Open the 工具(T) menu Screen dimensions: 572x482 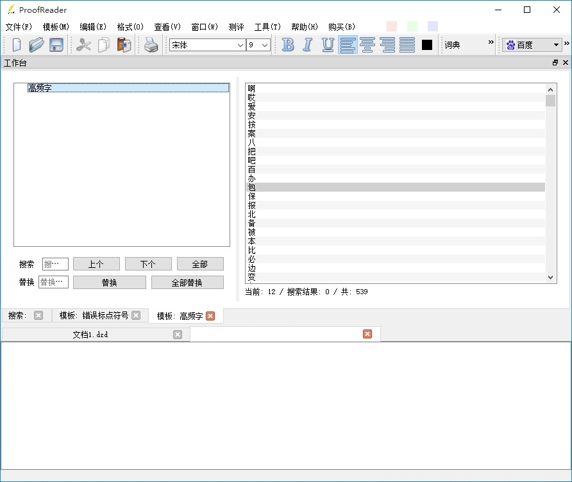coord(268,27)
